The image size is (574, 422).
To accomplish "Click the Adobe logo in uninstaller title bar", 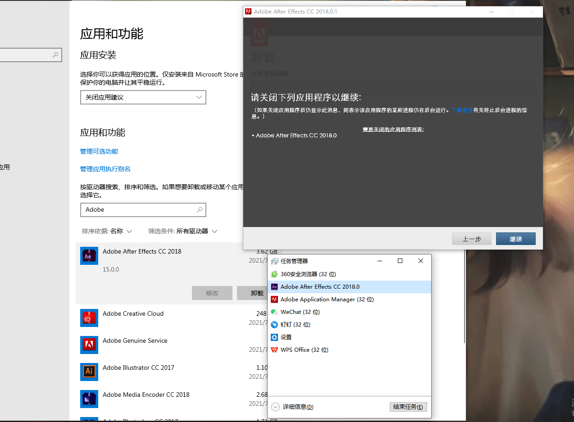I will pos(248,12).
